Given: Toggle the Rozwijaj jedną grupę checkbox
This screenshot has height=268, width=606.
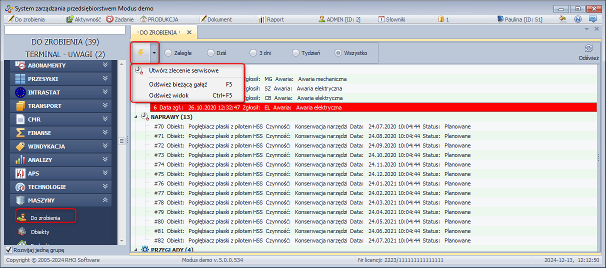Looking at the screenshot, I should (x=8, y=250).
